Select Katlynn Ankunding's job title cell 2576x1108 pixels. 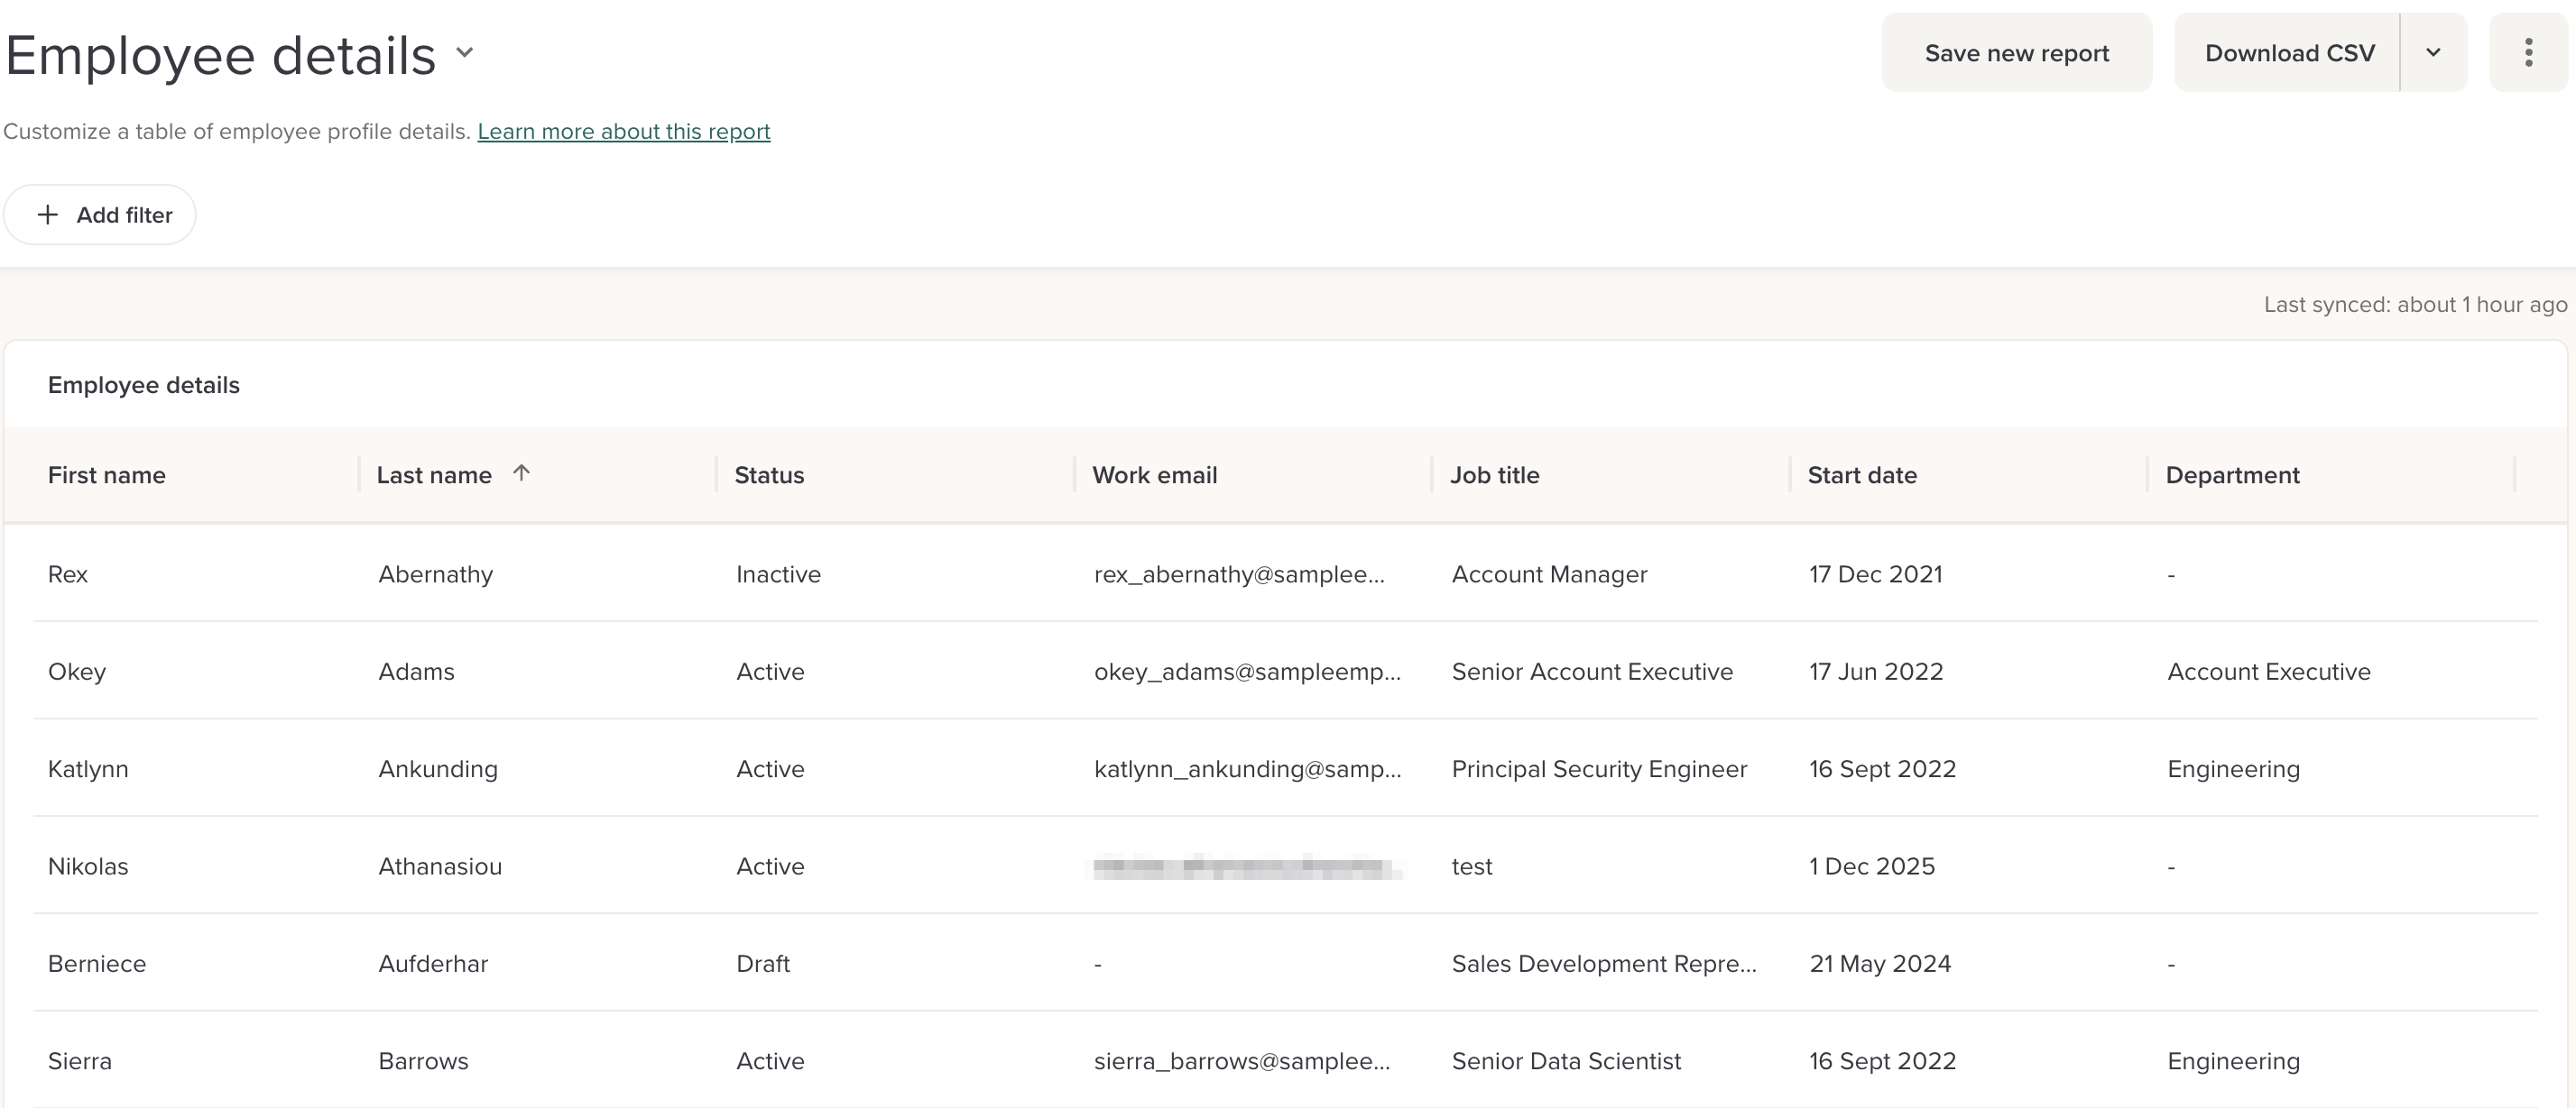tap(1598, 769)
